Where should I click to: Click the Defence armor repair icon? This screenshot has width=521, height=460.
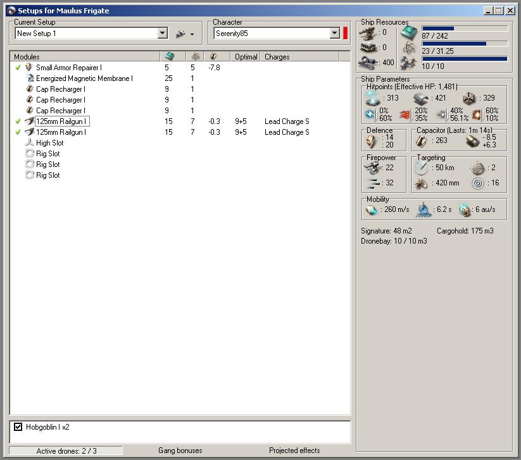click(372, 142)
